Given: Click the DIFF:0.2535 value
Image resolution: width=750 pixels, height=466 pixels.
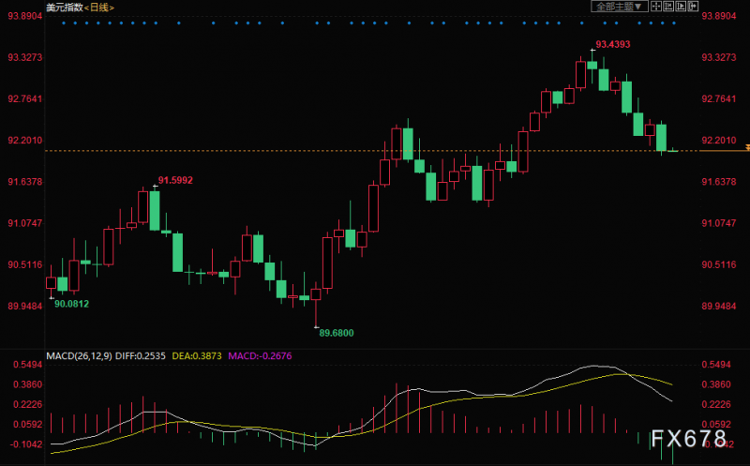Looking at the screenshot, I should pyautogui.click(x=141, y=356).
